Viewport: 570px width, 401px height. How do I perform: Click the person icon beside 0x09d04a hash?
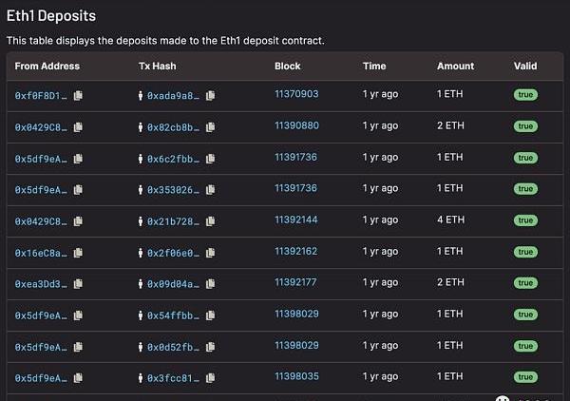(141, 283)
